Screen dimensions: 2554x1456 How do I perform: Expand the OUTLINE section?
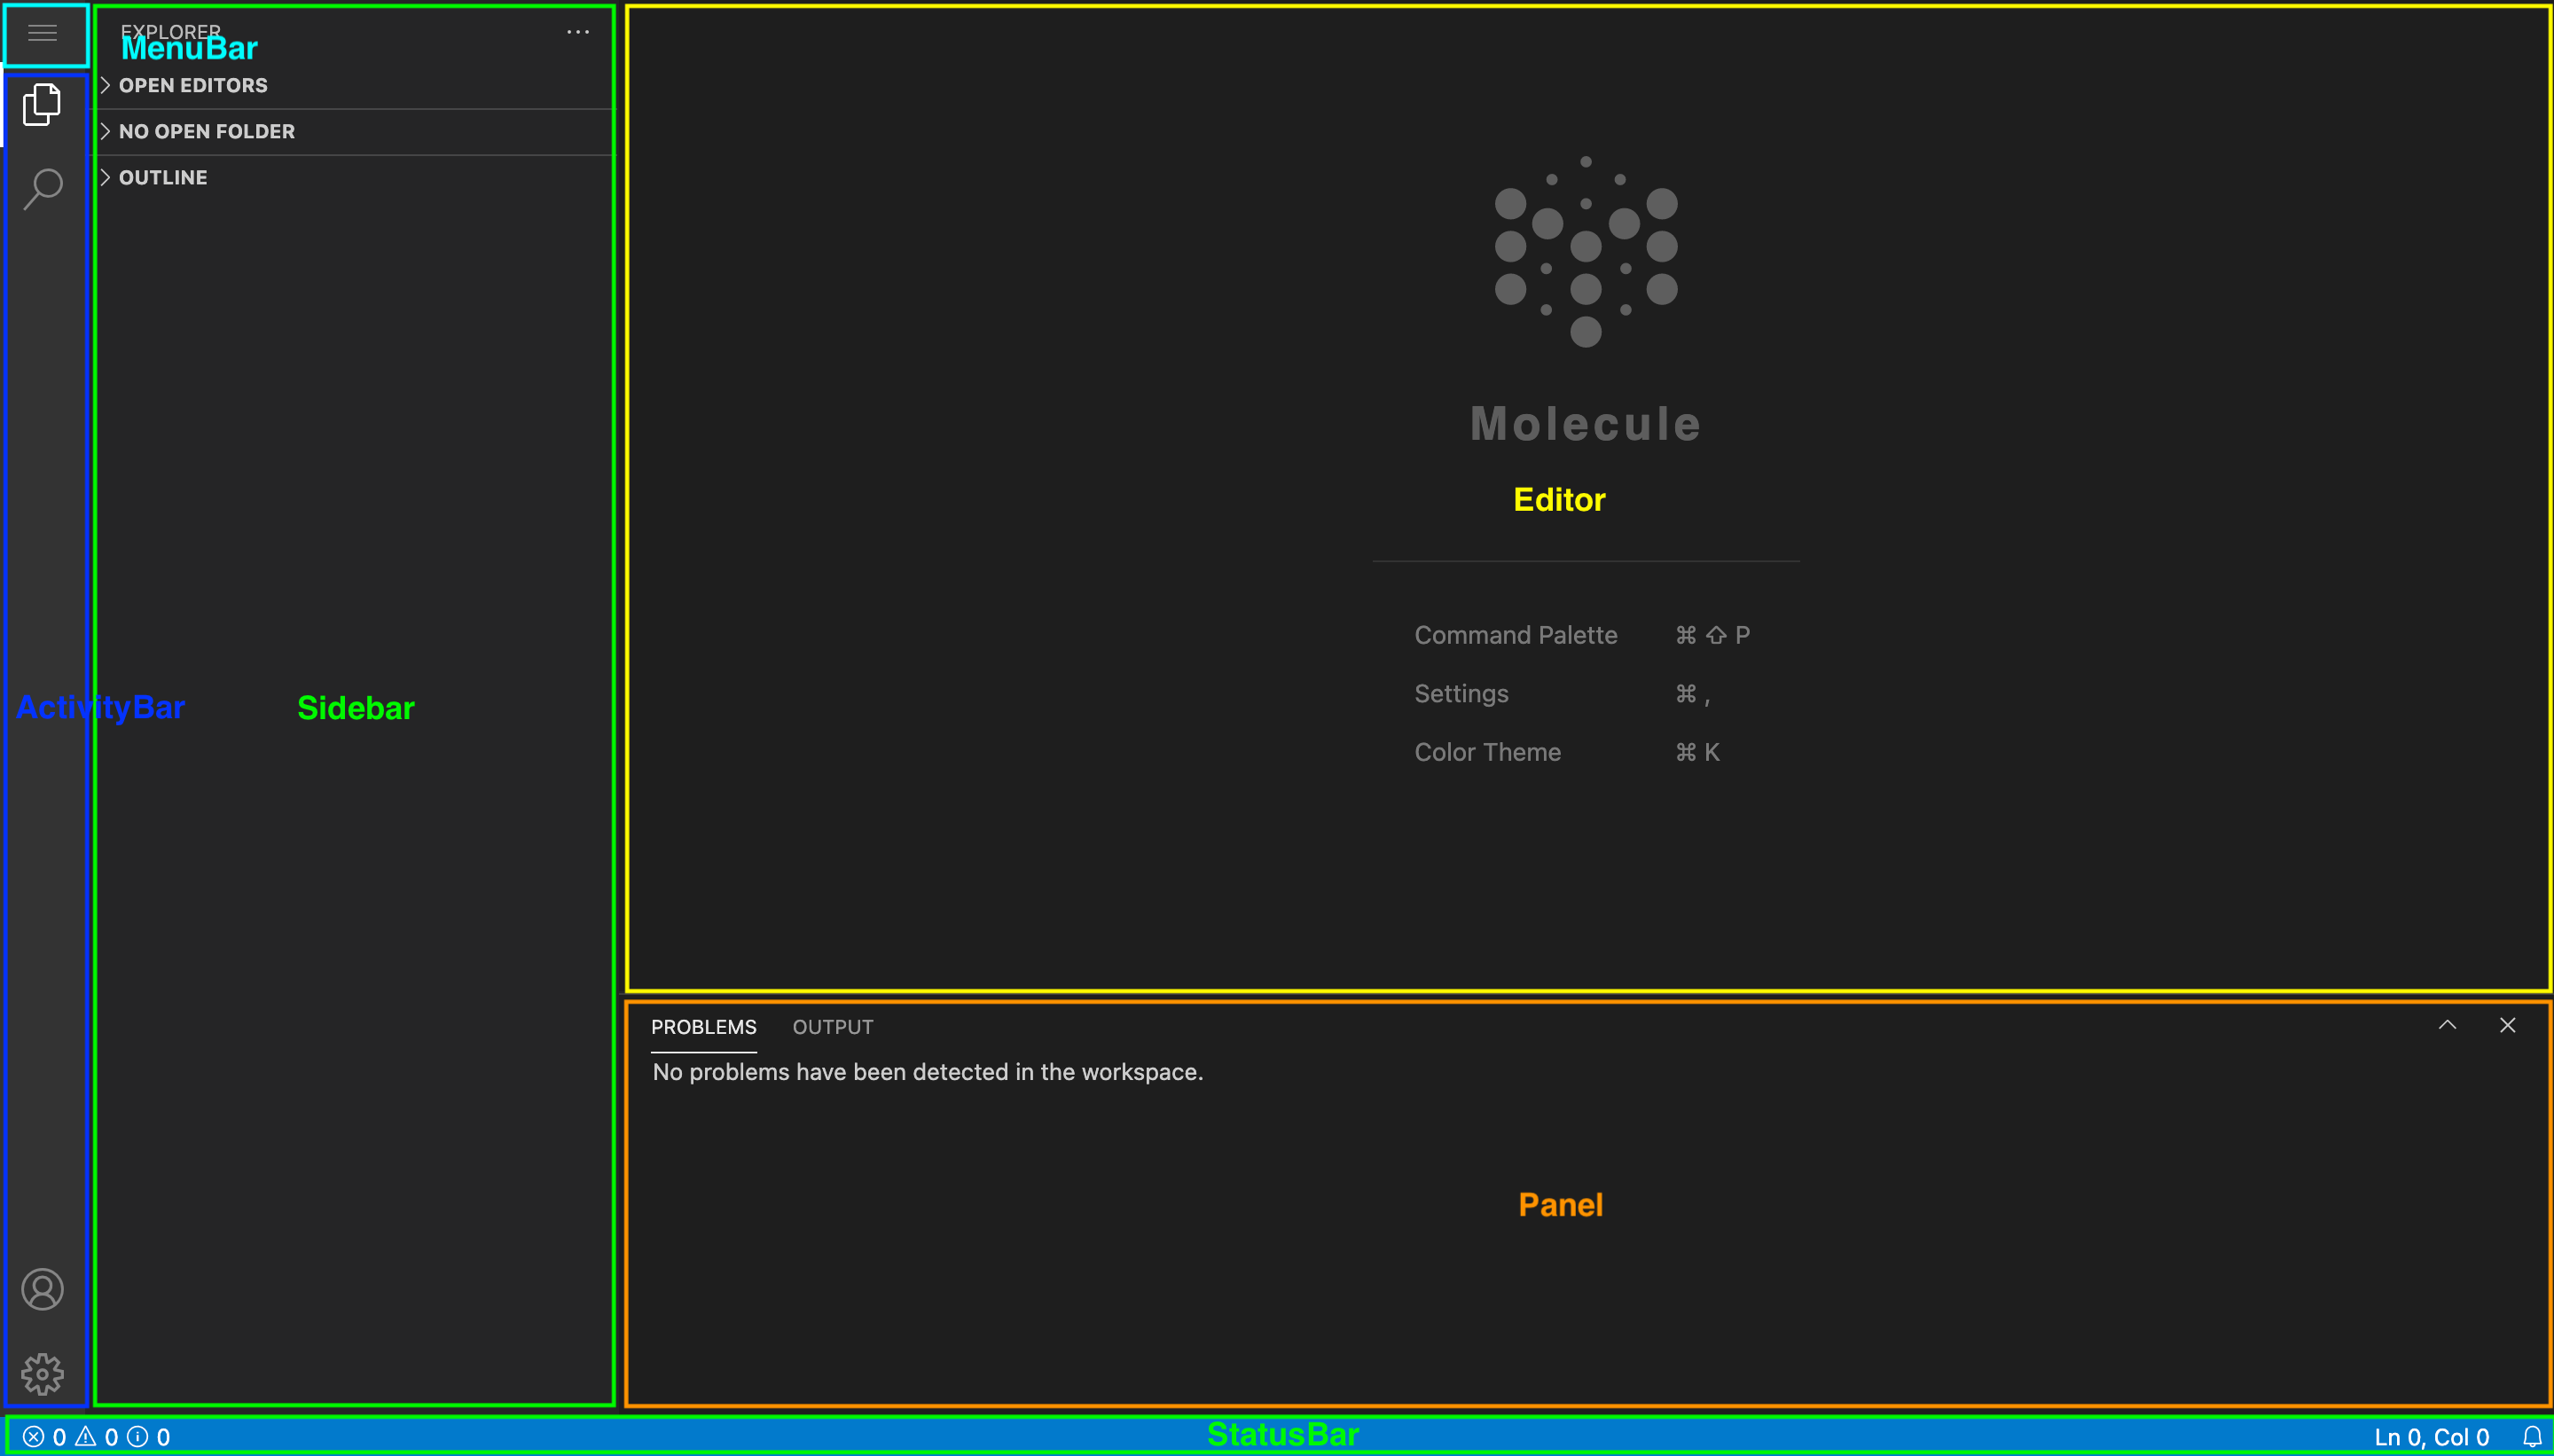(x=162, y=177)
